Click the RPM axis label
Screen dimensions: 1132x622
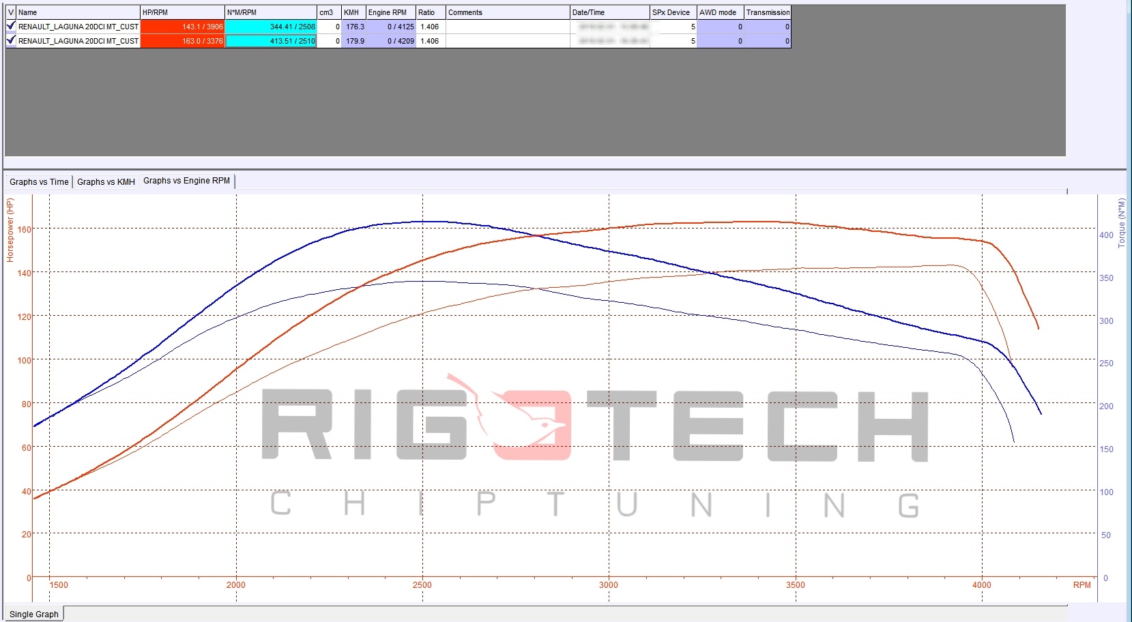click(x=1082, y=585)
